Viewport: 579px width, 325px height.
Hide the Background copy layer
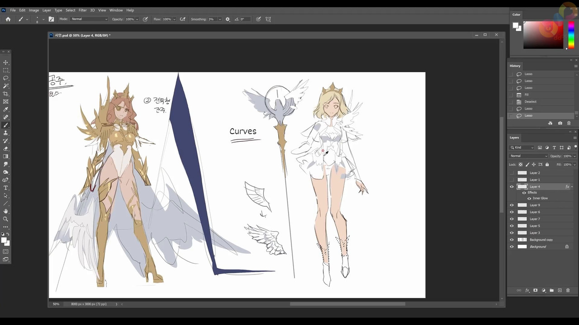[x=512, y=240]
